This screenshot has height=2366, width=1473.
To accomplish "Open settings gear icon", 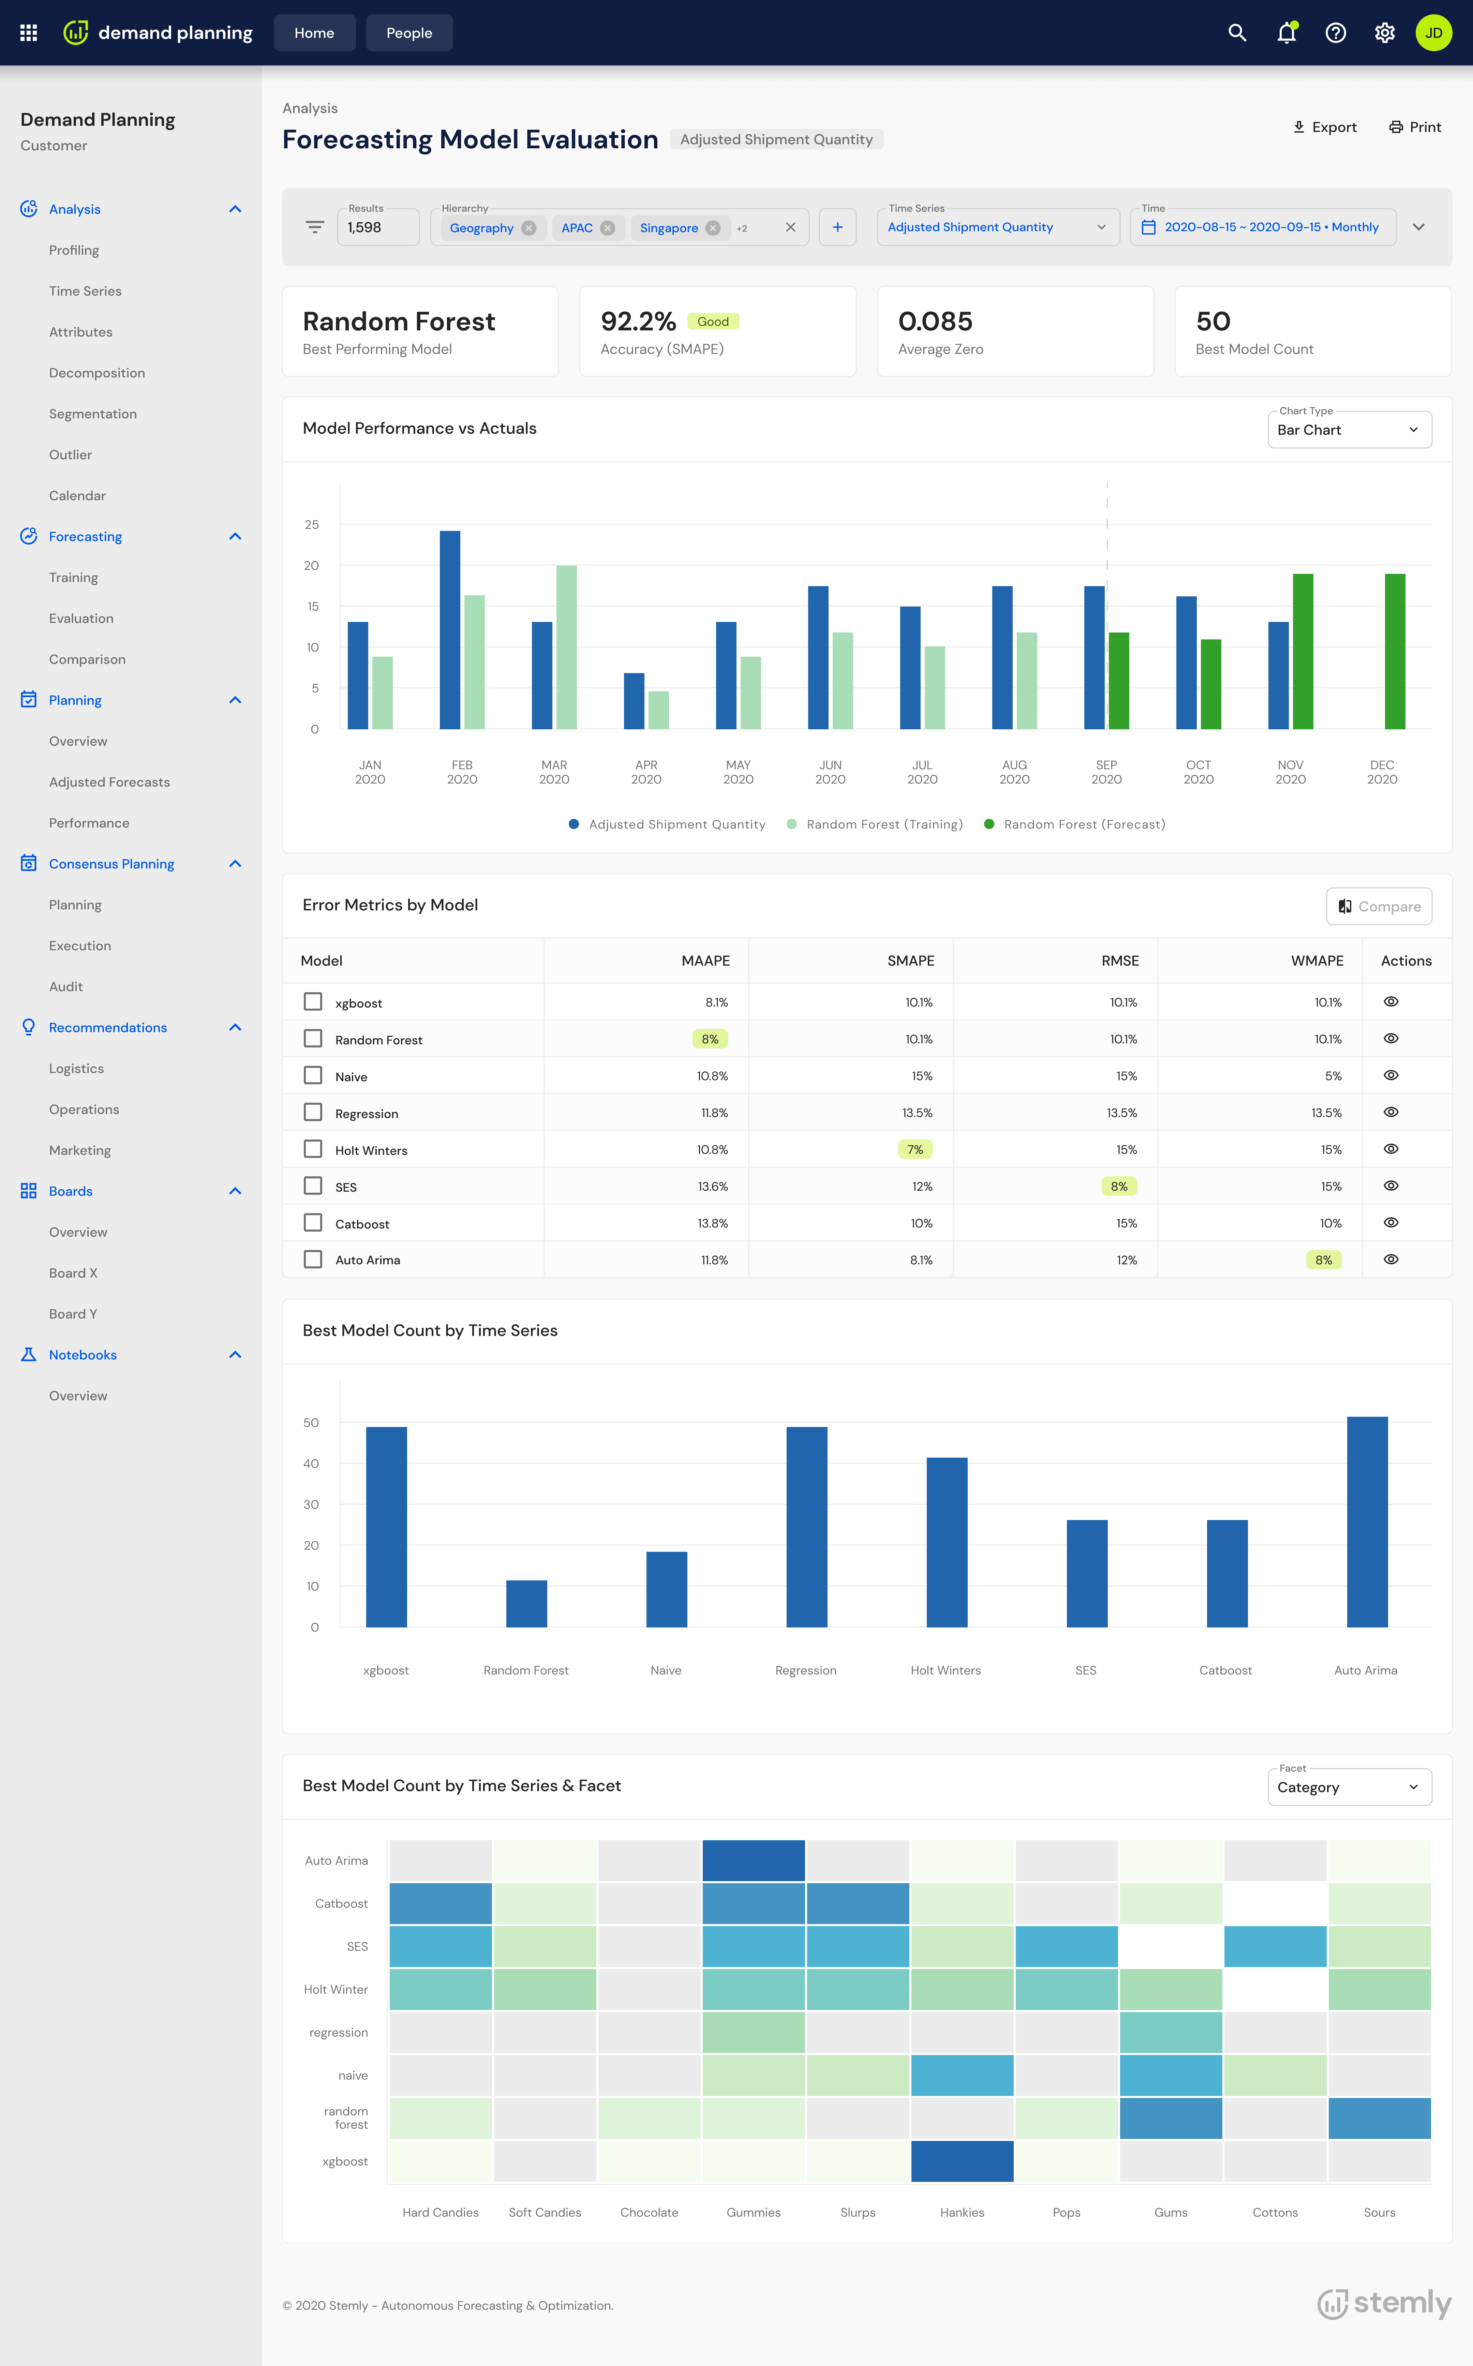I will [x=1384, y=33].
